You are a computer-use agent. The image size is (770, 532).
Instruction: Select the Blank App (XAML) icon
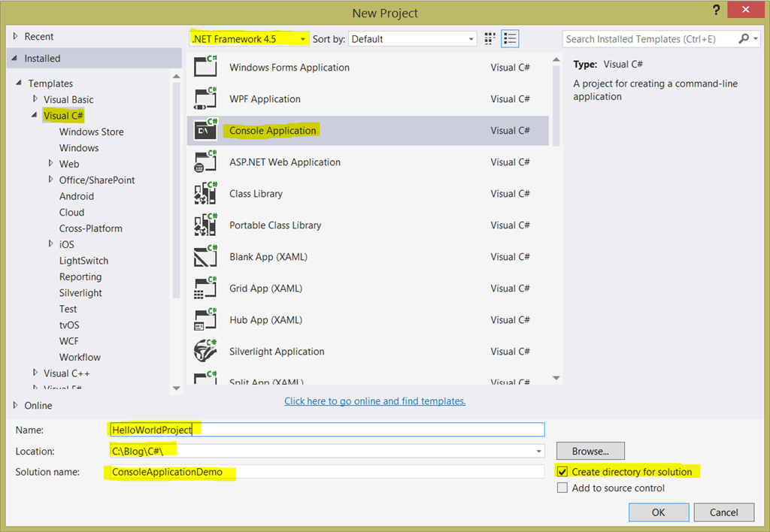click(205, 256)
